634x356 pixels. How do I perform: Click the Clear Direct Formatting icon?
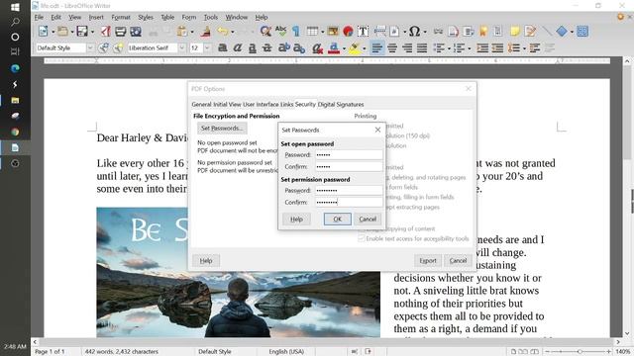317,48
